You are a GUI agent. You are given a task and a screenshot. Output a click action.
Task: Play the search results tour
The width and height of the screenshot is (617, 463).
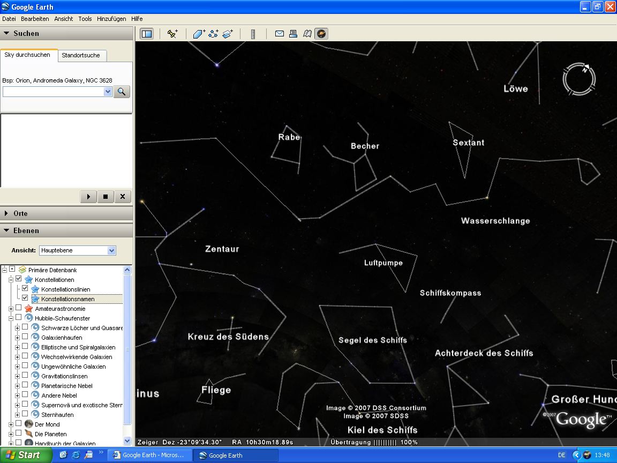coord(88,197)
